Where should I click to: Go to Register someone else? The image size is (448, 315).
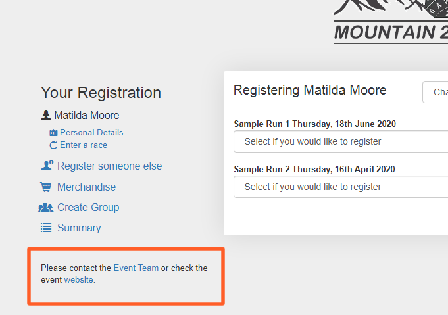tap(109, 166)
